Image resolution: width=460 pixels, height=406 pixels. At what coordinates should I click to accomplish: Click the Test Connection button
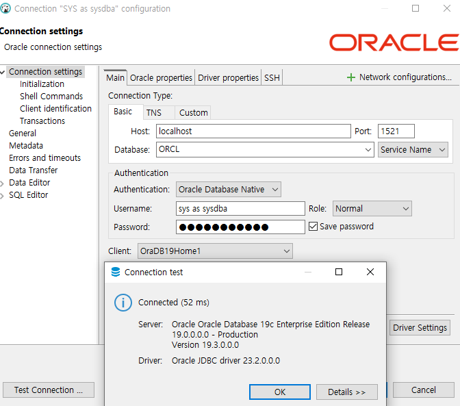pos(49,390)
